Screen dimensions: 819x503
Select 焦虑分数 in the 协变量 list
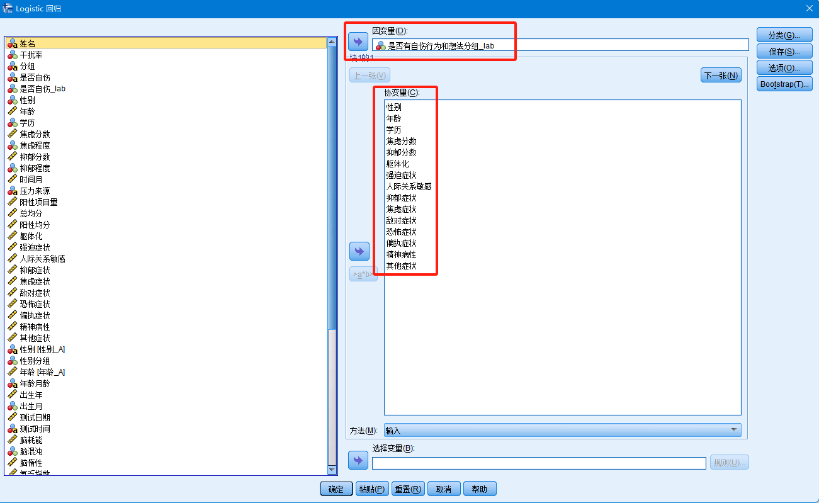coord(402,141)
